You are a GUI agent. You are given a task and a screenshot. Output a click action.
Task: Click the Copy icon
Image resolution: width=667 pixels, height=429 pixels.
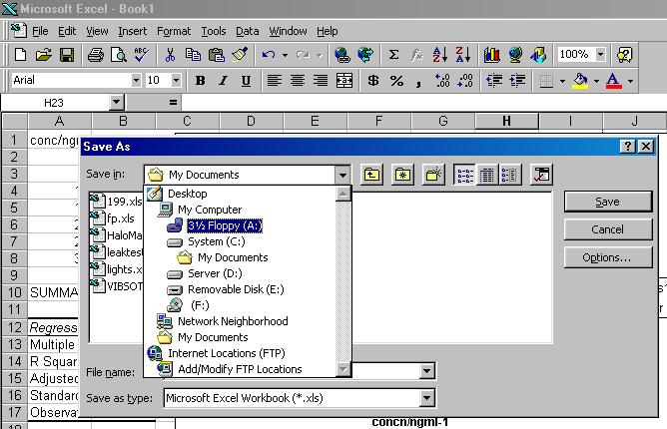click(x=193, y=55)
